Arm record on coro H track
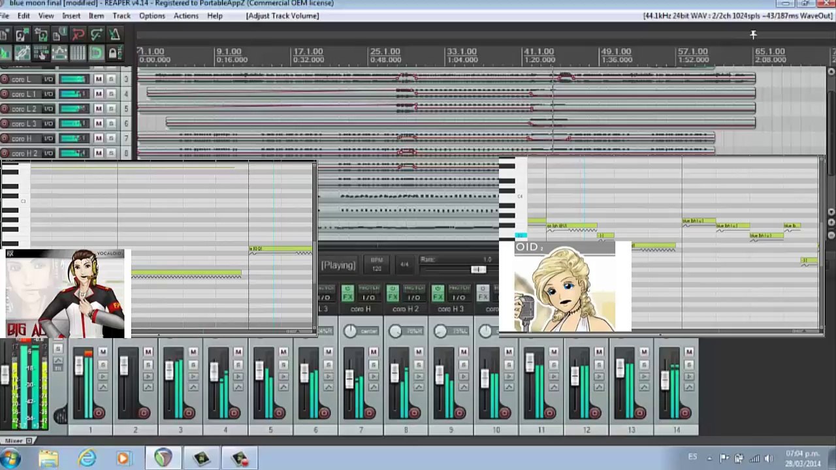836x470 pixels. pos(5,138)
